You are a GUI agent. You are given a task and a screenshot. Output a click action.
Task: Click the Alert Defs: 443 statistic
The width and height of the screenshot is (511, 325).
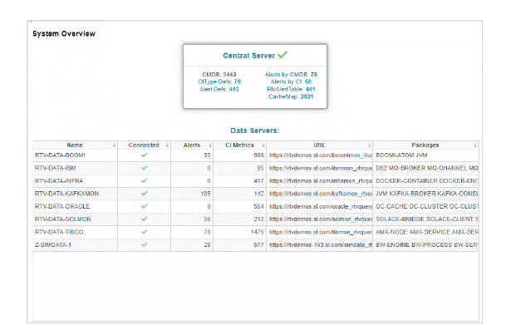[x=219, y=89]
